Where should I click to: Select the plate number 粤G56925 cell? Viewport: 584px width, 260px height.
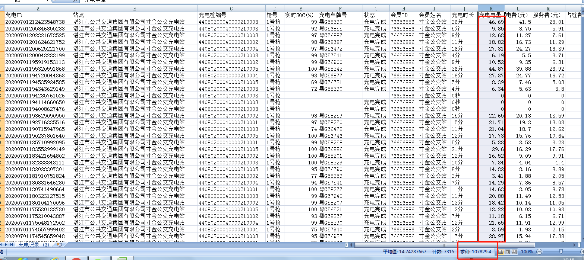340,236
